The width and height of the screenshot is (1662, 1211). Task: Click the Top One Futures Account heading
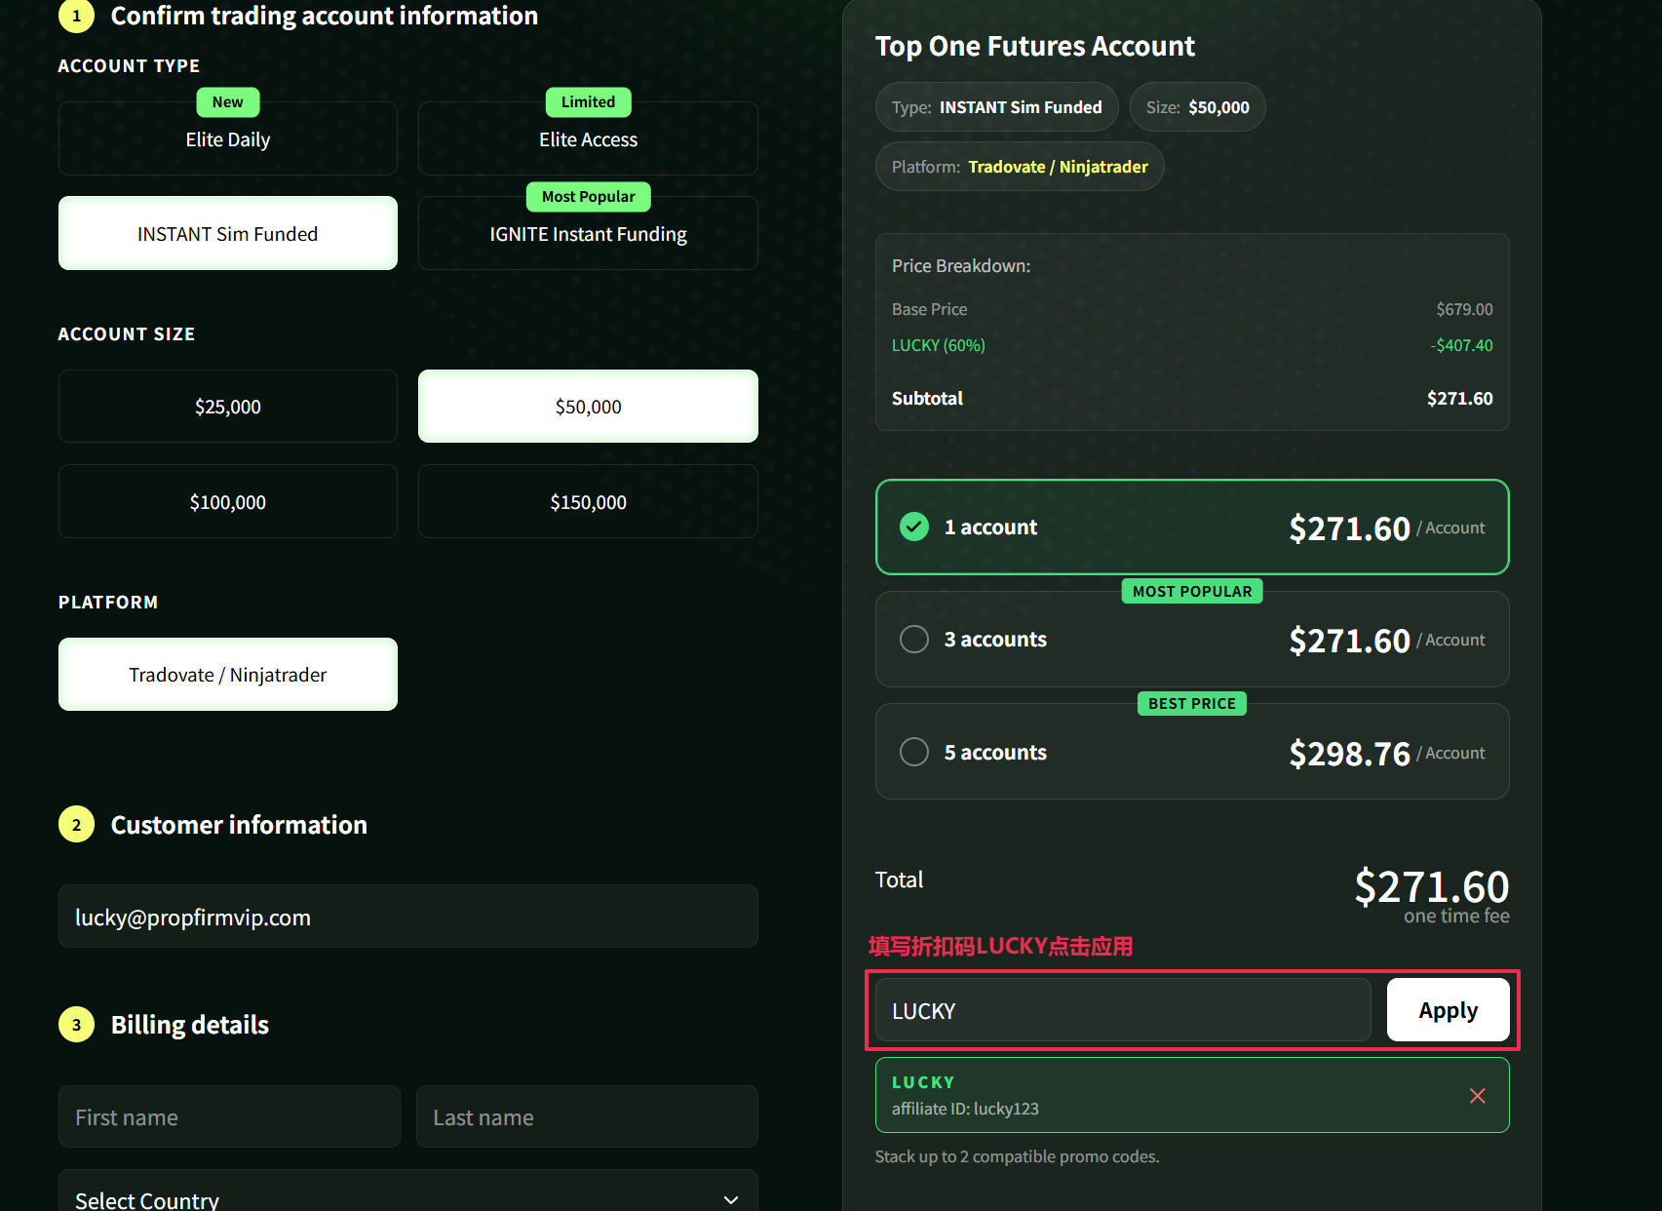[x=1034, y=46]
